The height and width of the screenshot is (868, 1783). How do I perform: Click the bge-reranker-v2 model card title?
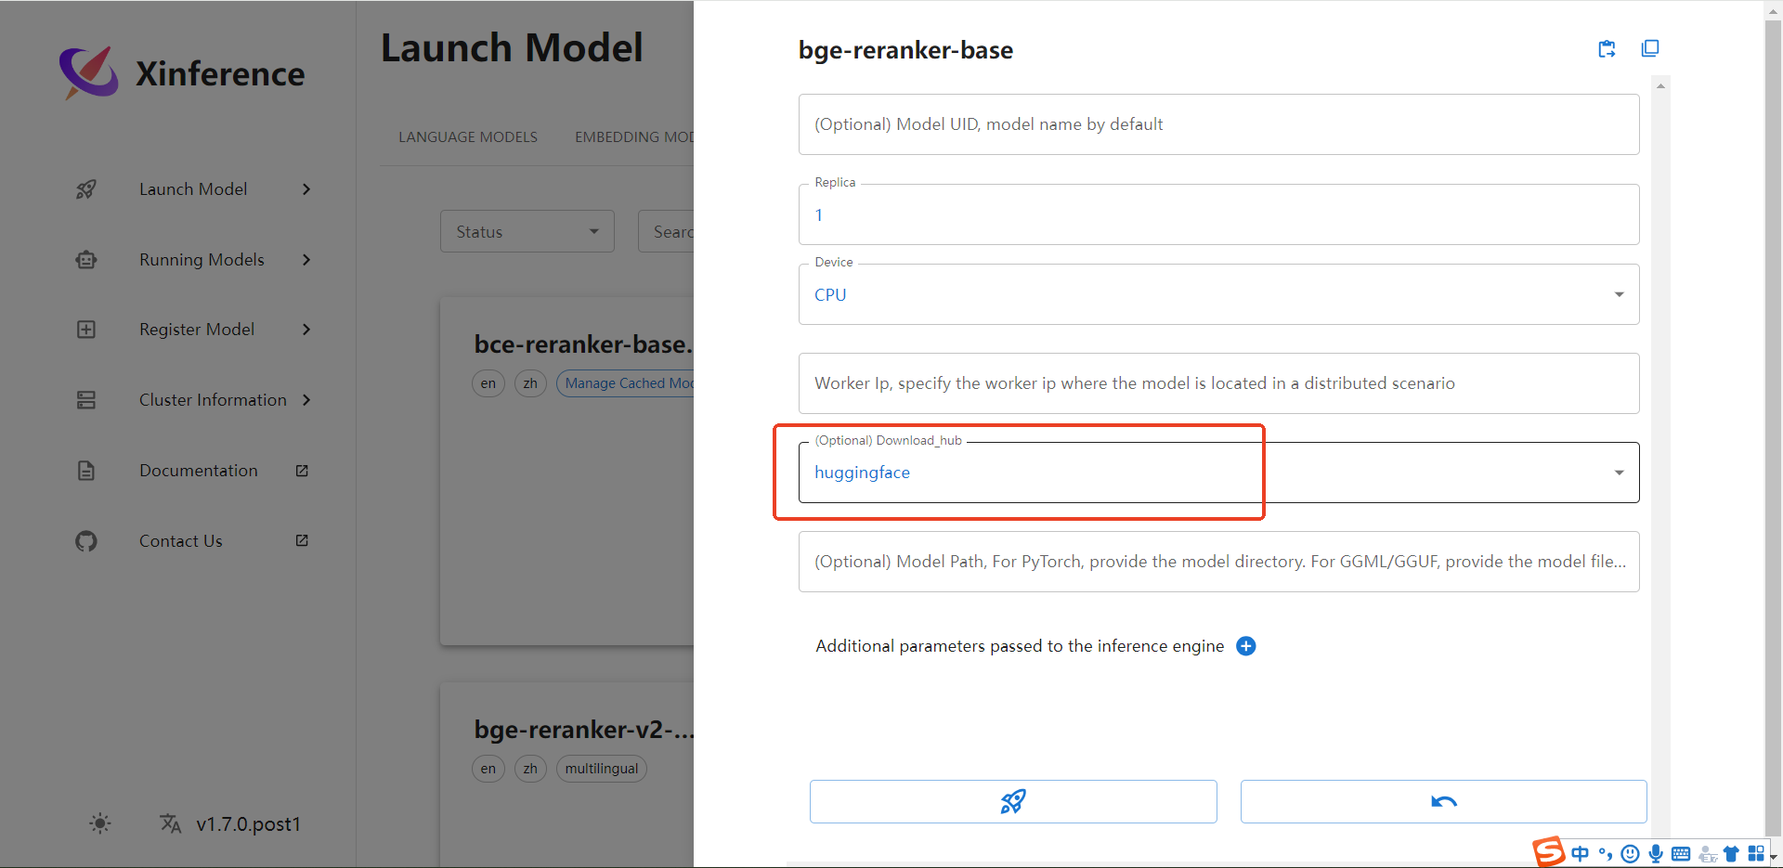point(583,730)
